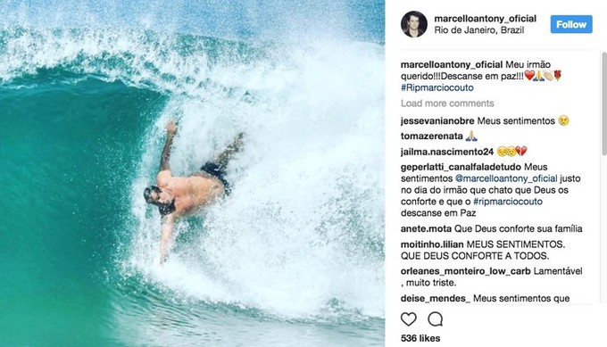Viewport: 607px width, 347px height.
Task: Open comment box via speech bubble icon
Action: point(435,319)
